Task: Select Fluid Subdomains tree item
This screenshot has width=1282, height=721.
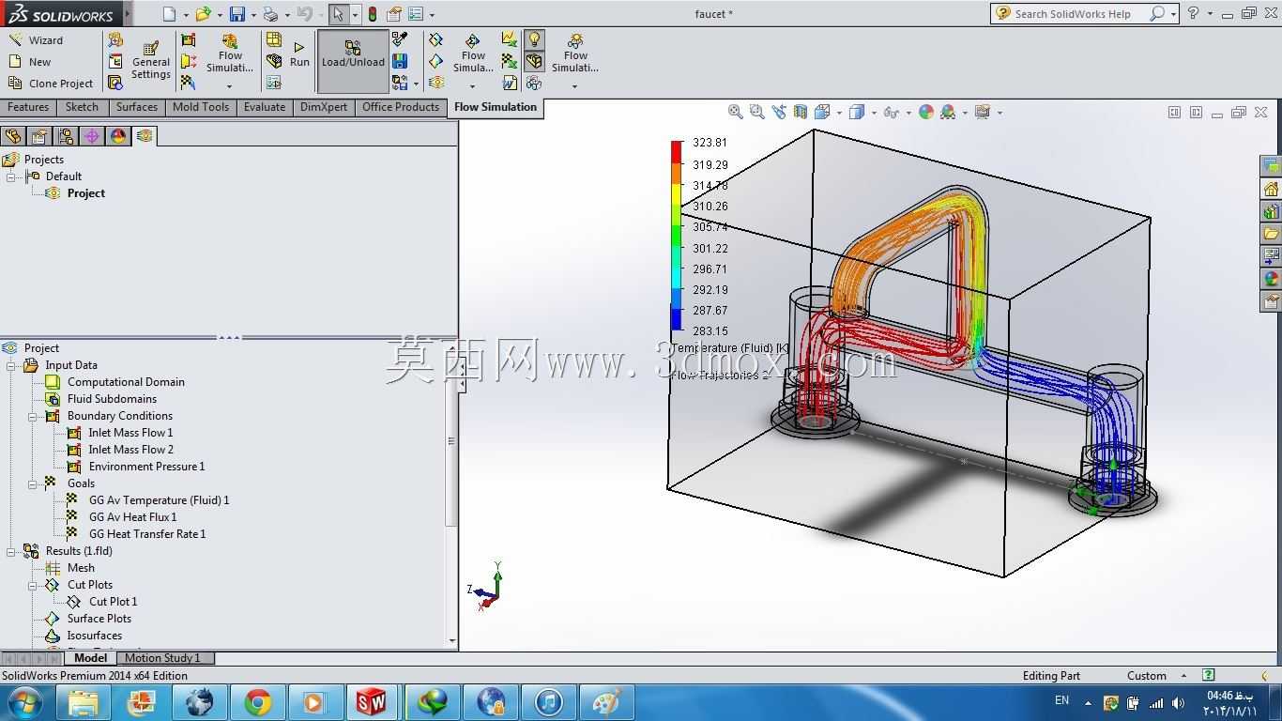Action: pos(112,399)
